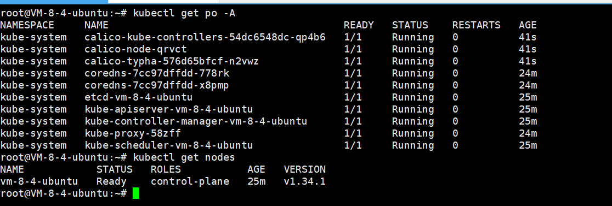
Task: Click the RESTARTS column header
Action: 476,25
